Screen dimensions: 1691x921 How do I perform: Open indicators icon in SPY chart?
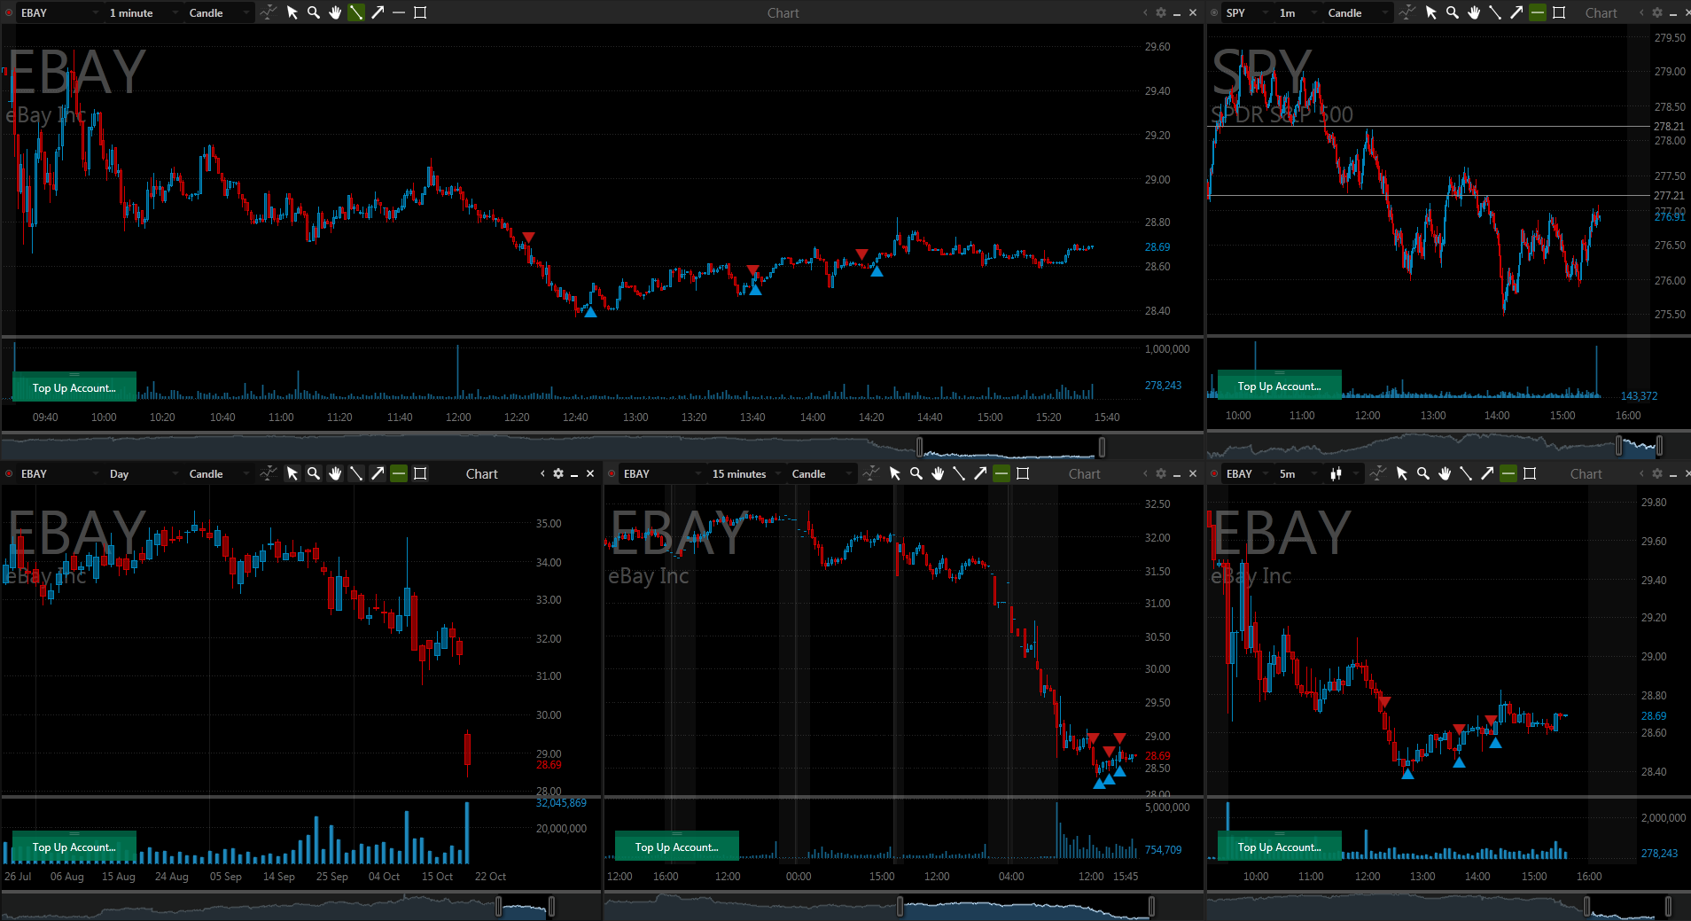coord(1407,12)
